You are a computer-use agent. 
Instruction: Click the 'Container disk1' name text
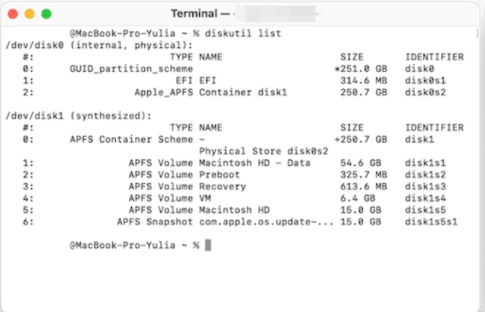(243, 92)
